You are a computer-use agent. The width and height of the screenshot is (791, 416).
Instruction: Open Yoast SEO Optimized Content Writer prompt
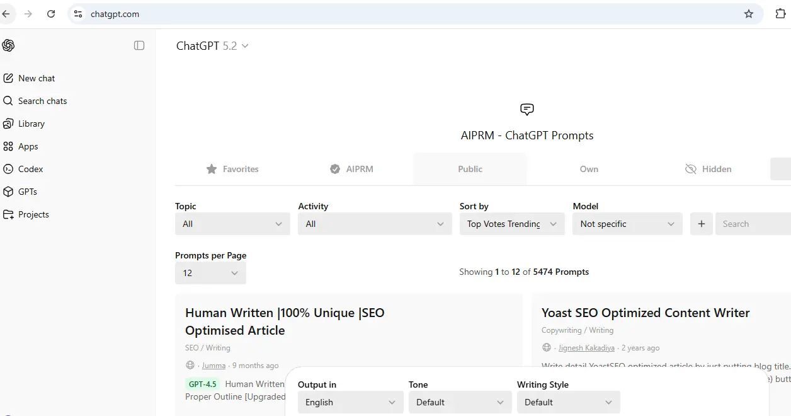[646, 313]
